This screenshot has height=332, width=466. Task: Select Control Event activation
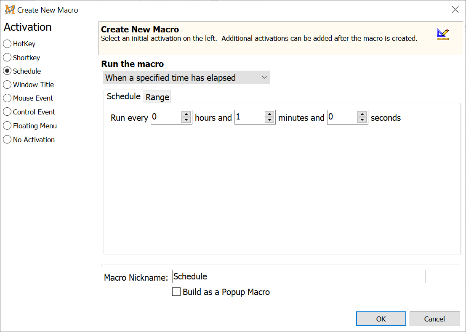(7, 112)
